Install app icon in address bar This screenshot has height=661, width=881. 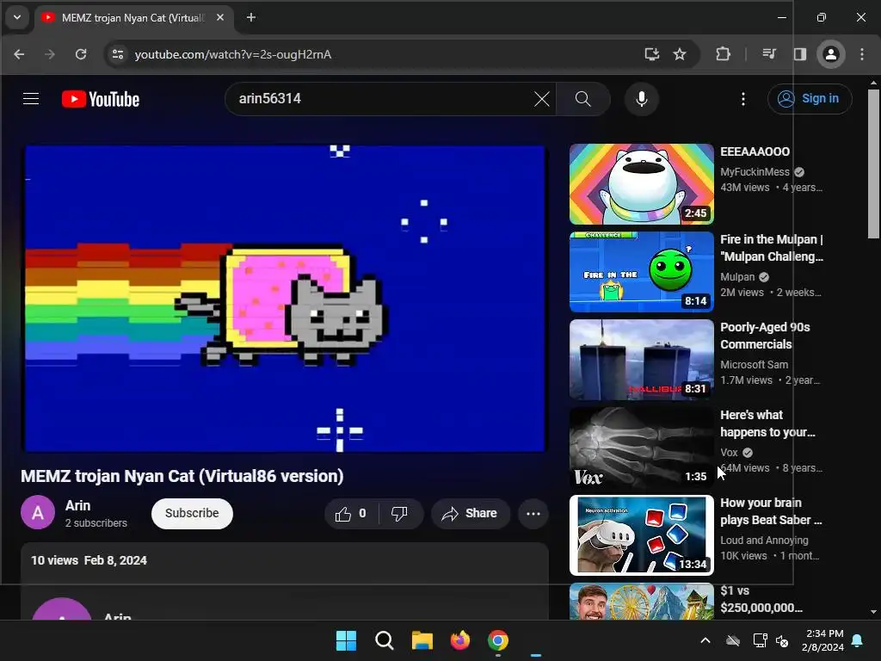(x=652, y=54)
